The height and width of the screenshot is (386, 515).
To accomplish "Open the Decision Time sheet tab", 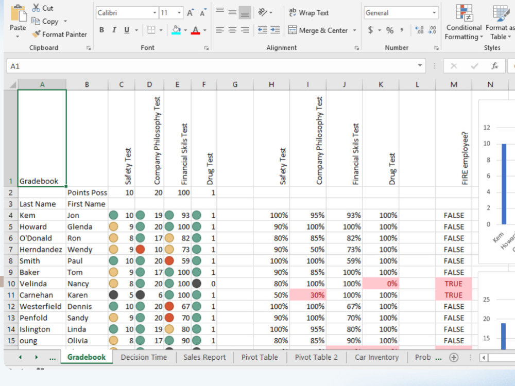I will tap(144, 357).
